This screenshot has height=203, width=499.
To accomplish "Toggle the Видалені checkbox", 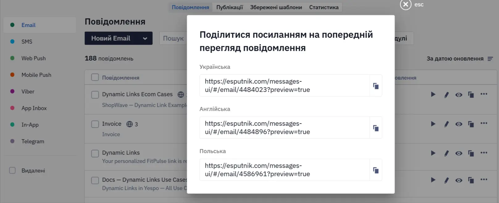I will tap(12, 170).
